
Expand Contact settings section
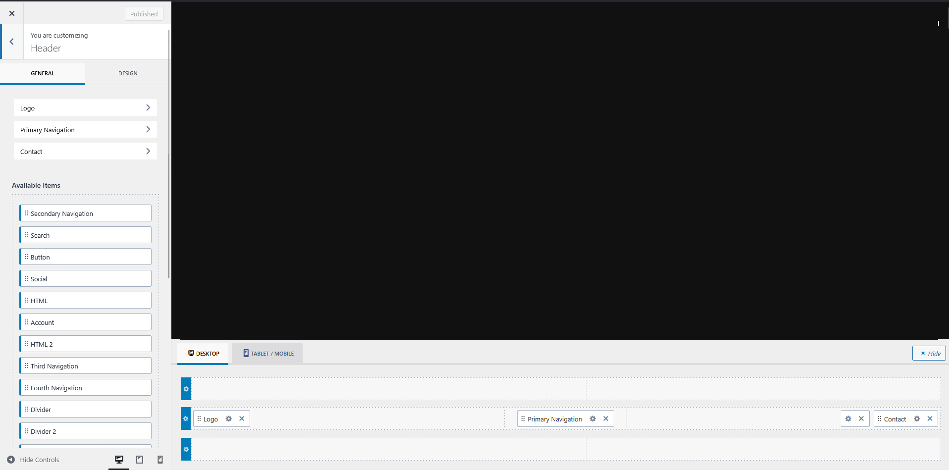(85, 152)
